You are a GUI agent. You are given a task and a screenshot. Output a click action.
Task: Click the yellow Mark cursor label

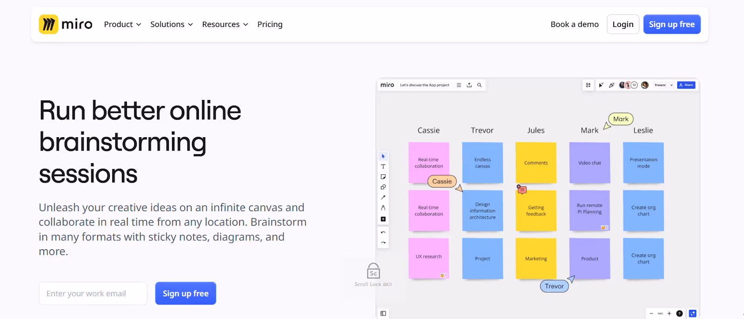pos(621,119)
